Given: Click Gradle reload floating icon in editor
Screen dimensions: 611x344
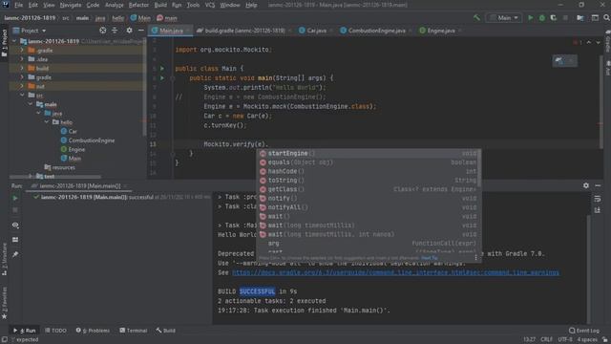Looking at the screenshot, I should coord(559,61).
